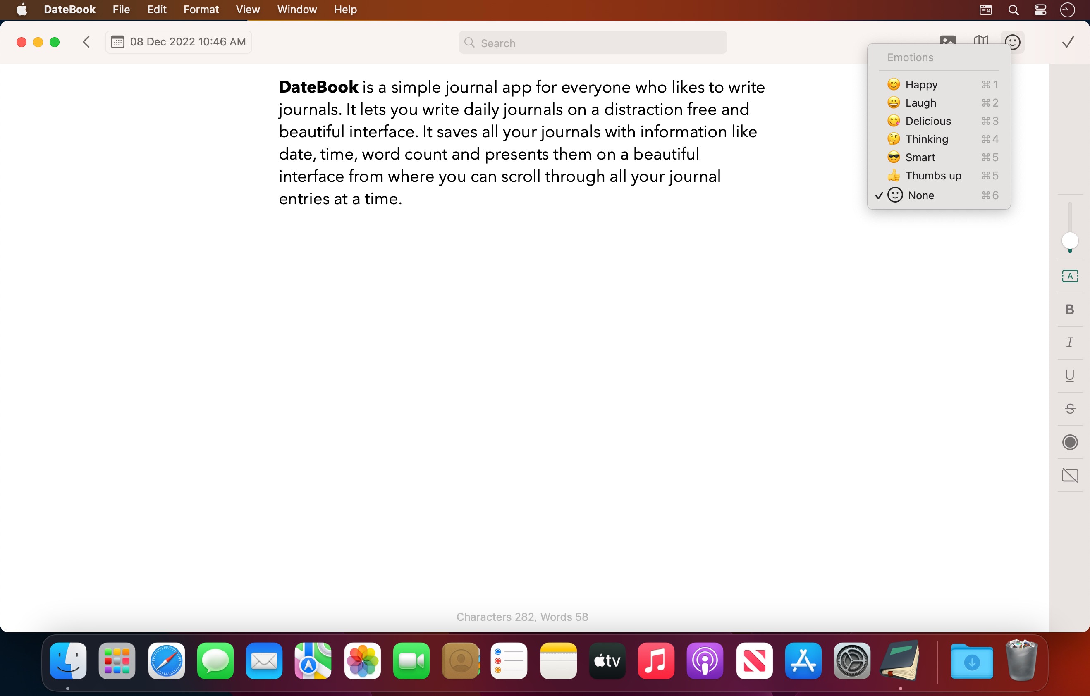The height and width of the screenshot is (696, 1090).
Task: Click the keyboard input menu bar icon
Action: point(985,10)
